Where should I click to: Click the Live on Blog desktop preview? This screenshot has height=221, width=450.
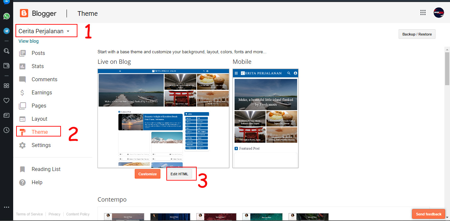click(x=163, y=118)
